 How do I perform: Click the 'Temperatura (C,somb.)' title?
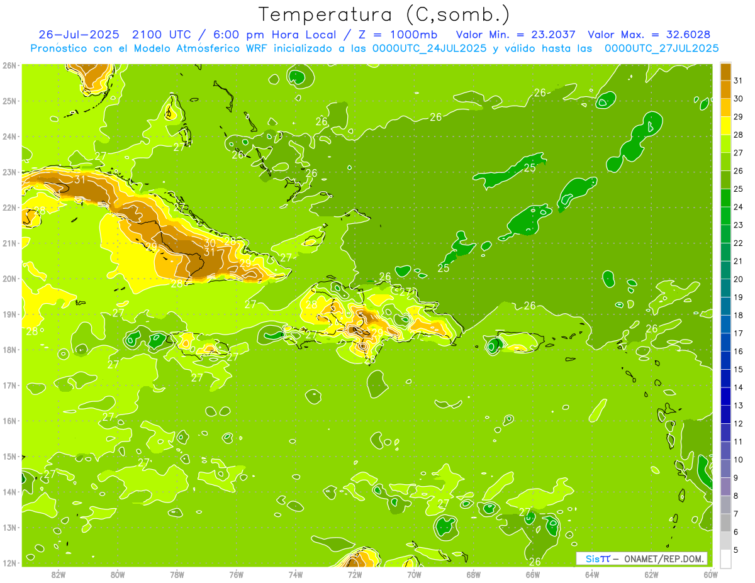pyautogui.click(x=384, y=14)
